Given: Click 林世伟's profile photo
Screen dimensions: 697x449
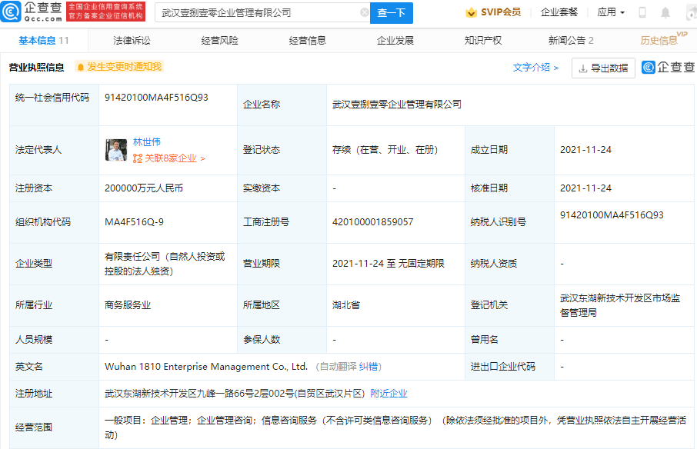Looking at the screenshot, I should 116,150.
